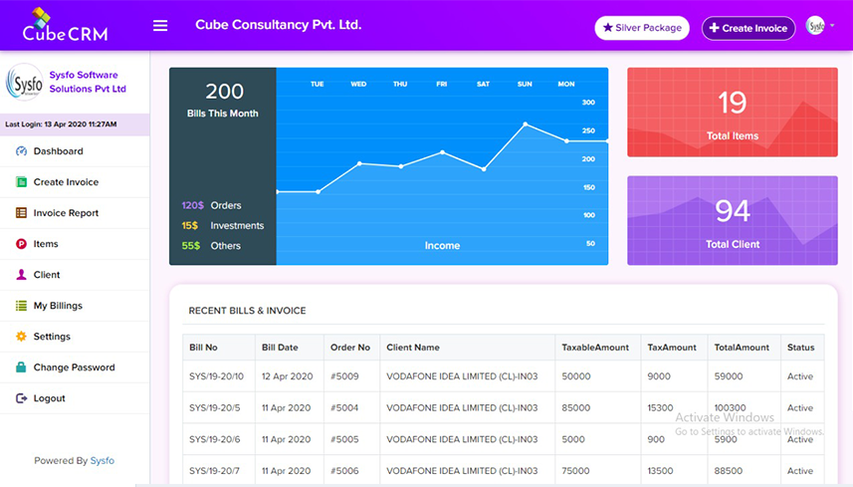The image size is (853, 487).
Task: Open the 19 Total Items card
Action: coord(733,113)
